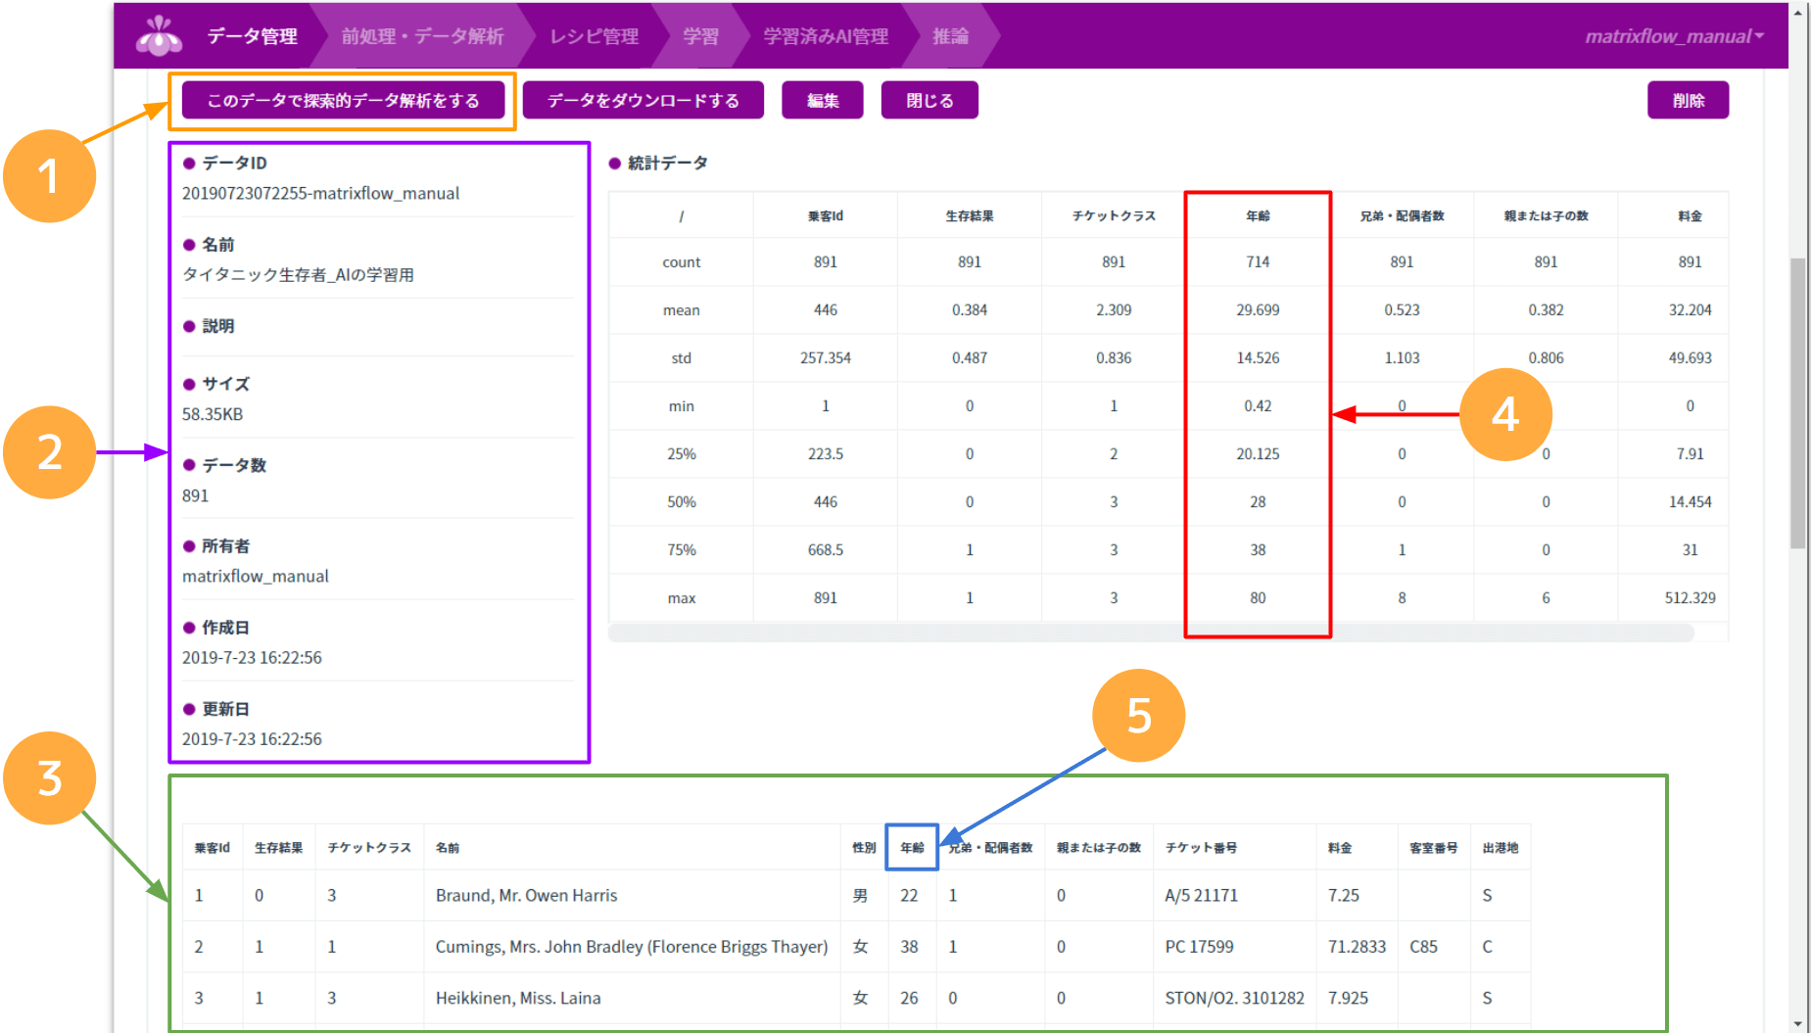Click the 年齢 column header in statistics table
1811x1033 pixels.
point(1258,215)
